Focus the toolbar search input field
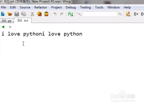The width and height of the screenshot is (144, 106). (x=100, y=14)
